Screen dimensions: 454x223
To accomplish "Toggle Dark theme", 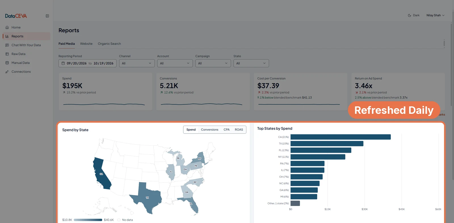I will point(414,16).
